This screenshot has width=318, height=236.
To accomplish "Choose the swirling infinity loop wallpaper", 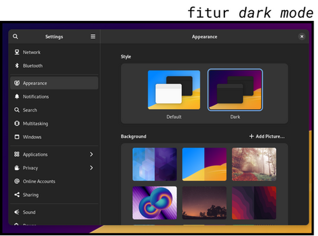I will coord(155,203).
